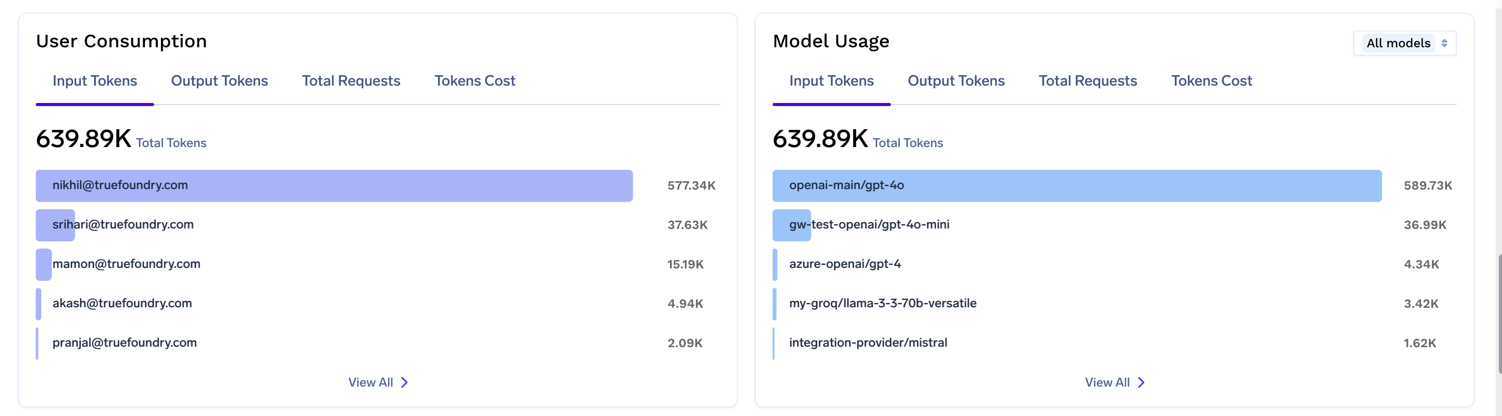
Task: Click View All link under Model Usage
Action: tap(1107, 382)
